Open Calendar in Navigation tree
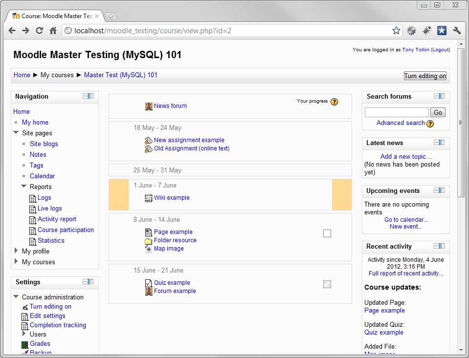 point(42,176)
